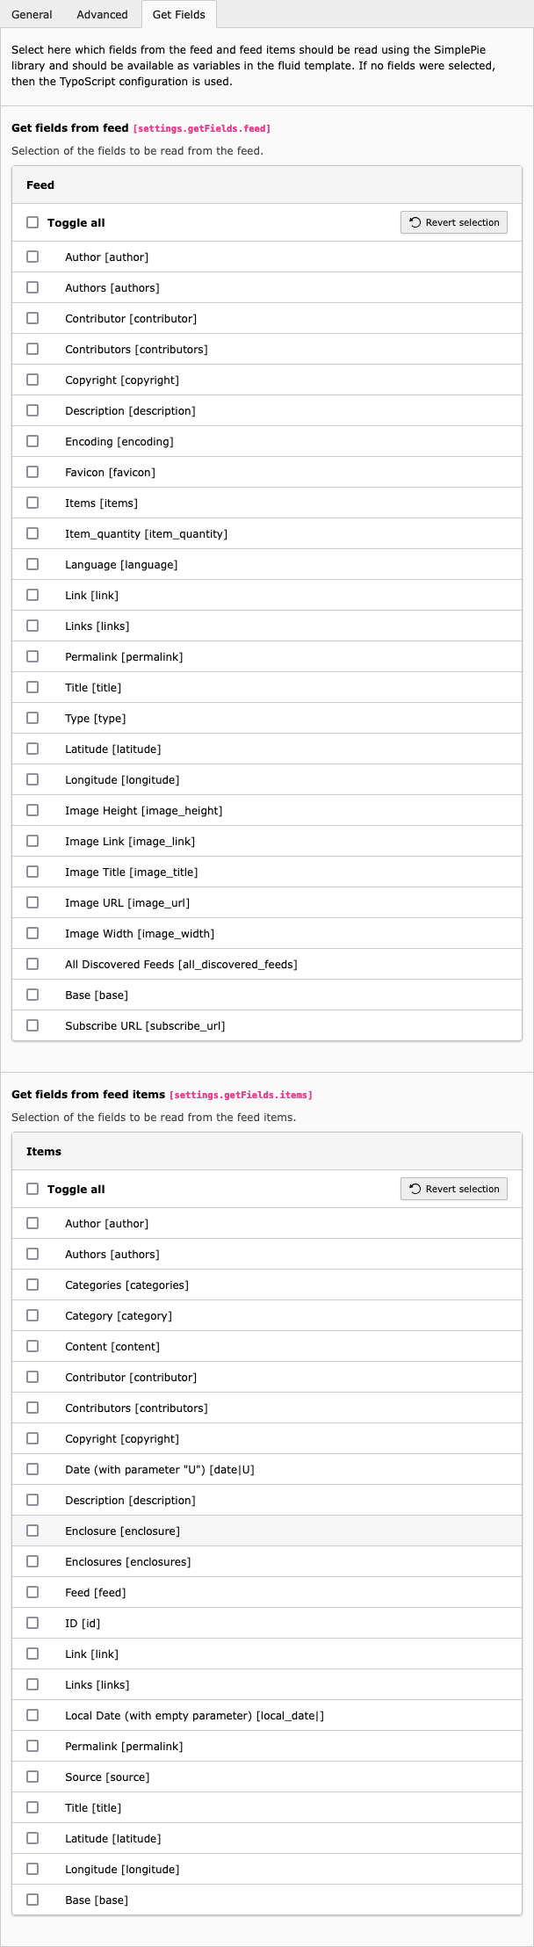Enable the Base field in Items section
This screenshot has width=534, height=1947.
[33, 1899]
